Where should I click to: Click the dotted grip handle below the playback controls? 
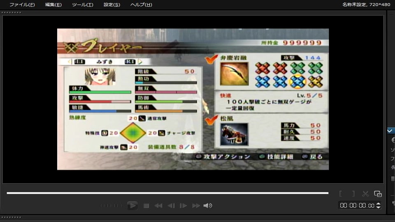pos(12,217)
